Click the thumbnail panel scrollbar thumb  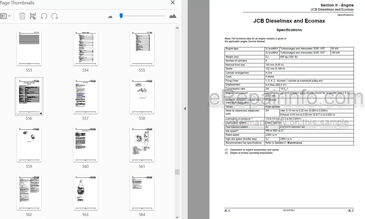177,172
